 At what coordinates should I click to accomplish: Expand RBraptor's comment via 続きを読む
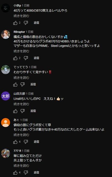21,51
